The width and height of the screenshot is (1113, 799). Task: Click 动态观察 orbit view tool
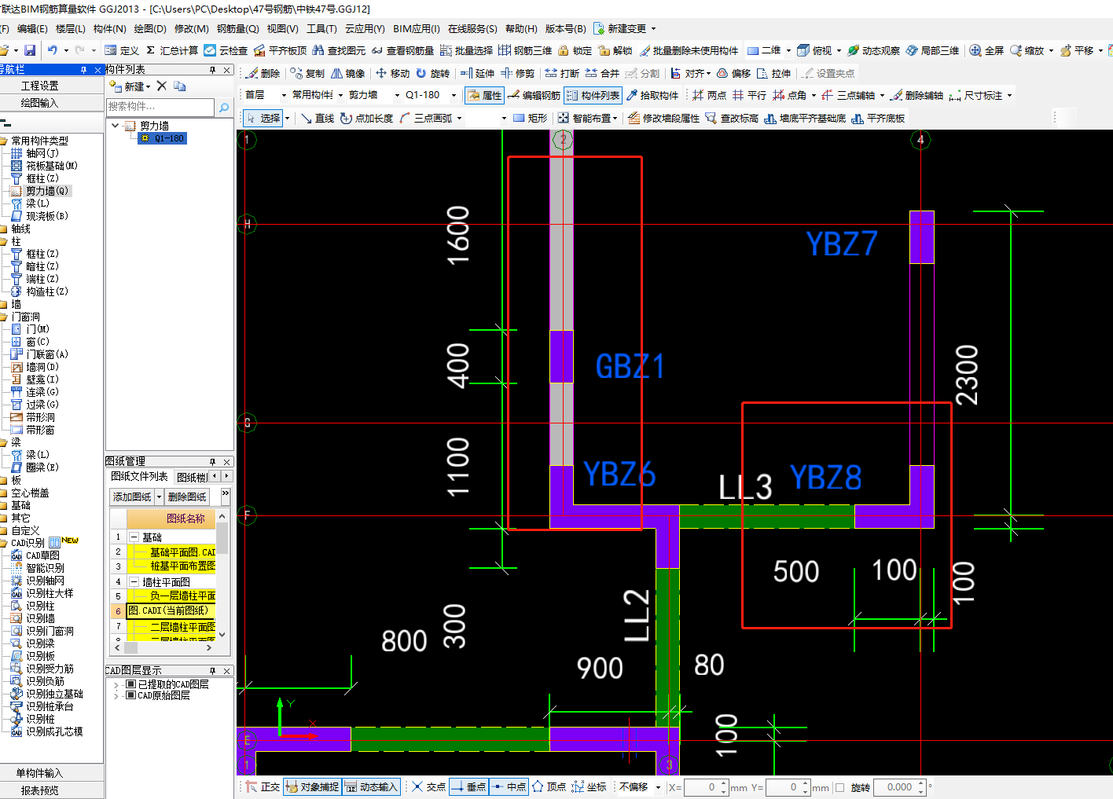pos(873,50)
